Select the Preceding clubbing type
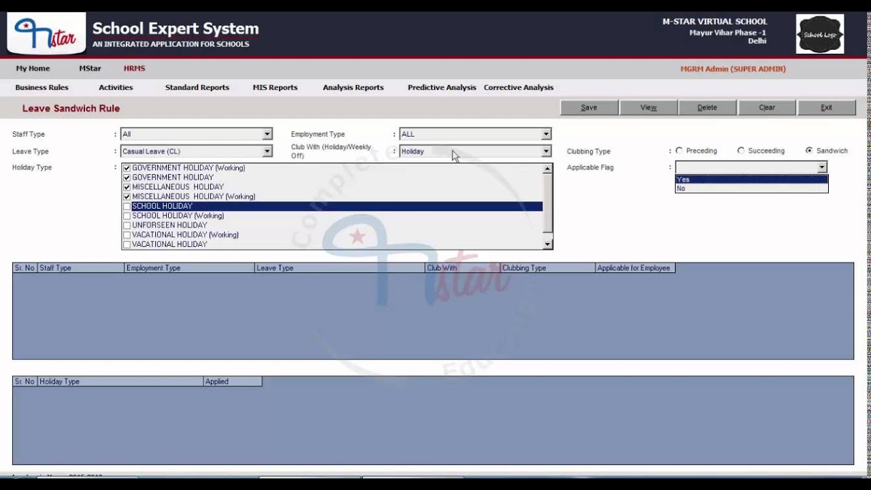871x490 pixels. point(679,150)
